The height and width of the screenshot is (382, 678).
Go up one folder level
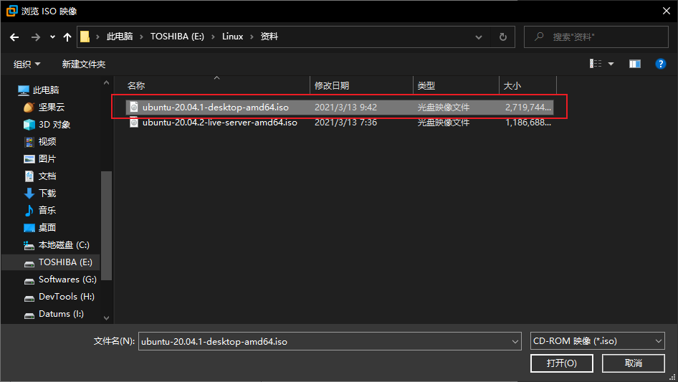[67, 37]
